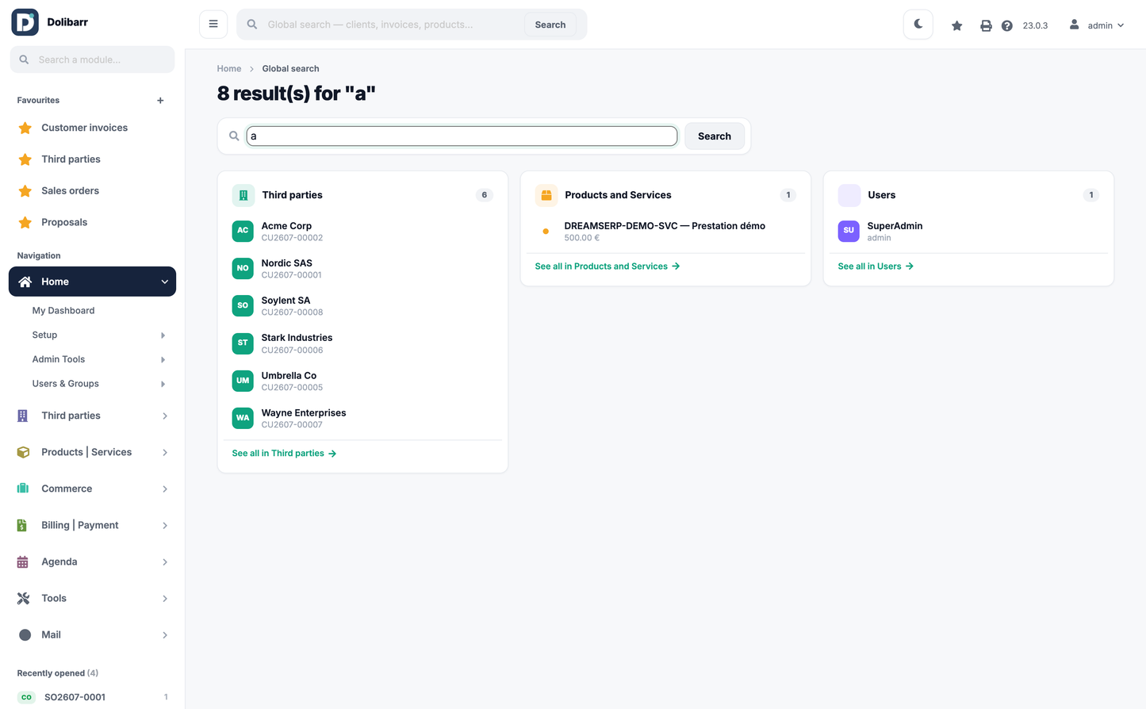1146x709 pixels.
Task: Select My Dashboard in the sidebar
Action: (63, 311)
